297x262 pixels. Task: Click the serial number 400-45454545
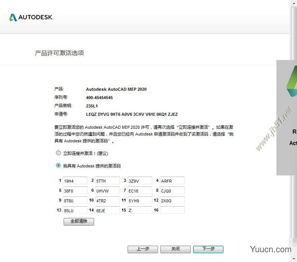pos(99,98)
